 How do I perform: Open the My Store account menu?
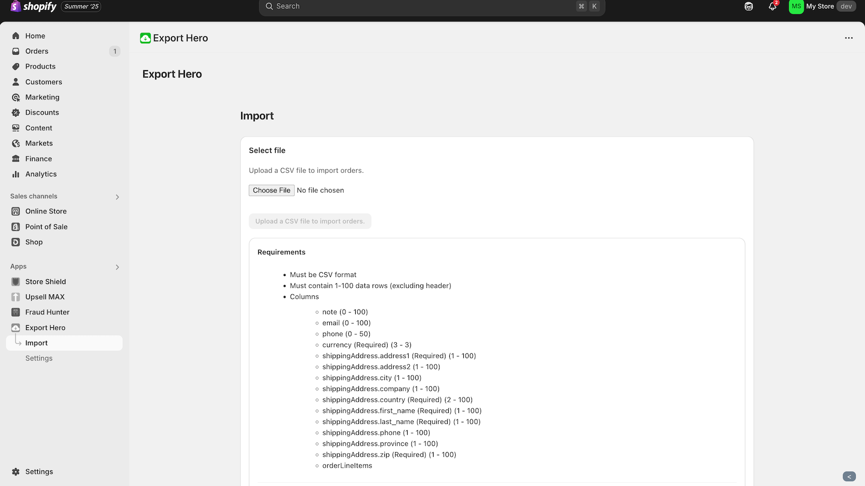(x=822, y=6)
